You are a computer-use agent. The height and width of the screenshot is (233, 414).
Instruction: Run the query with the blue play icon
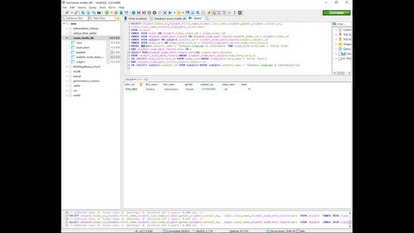point(170,13)
